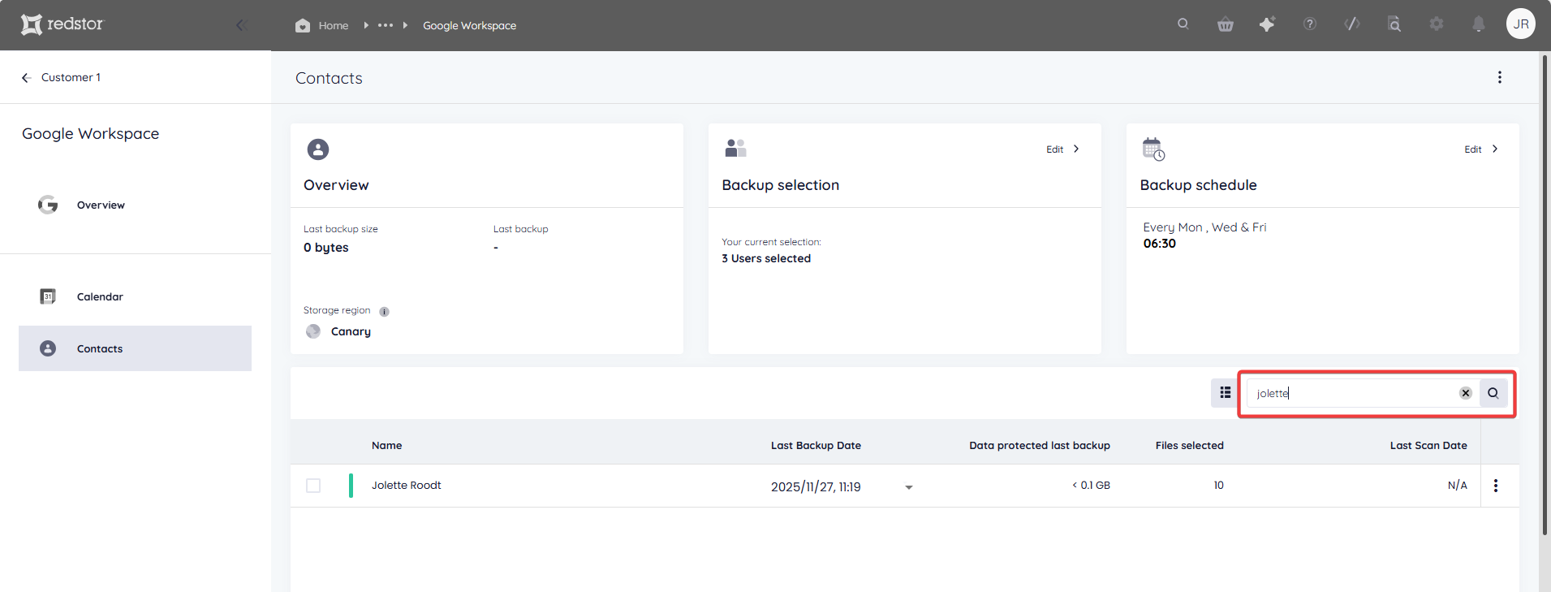Open the top bar search icon
The width and height of the screenshot is (1551, 592).
tap(1183, 24)
